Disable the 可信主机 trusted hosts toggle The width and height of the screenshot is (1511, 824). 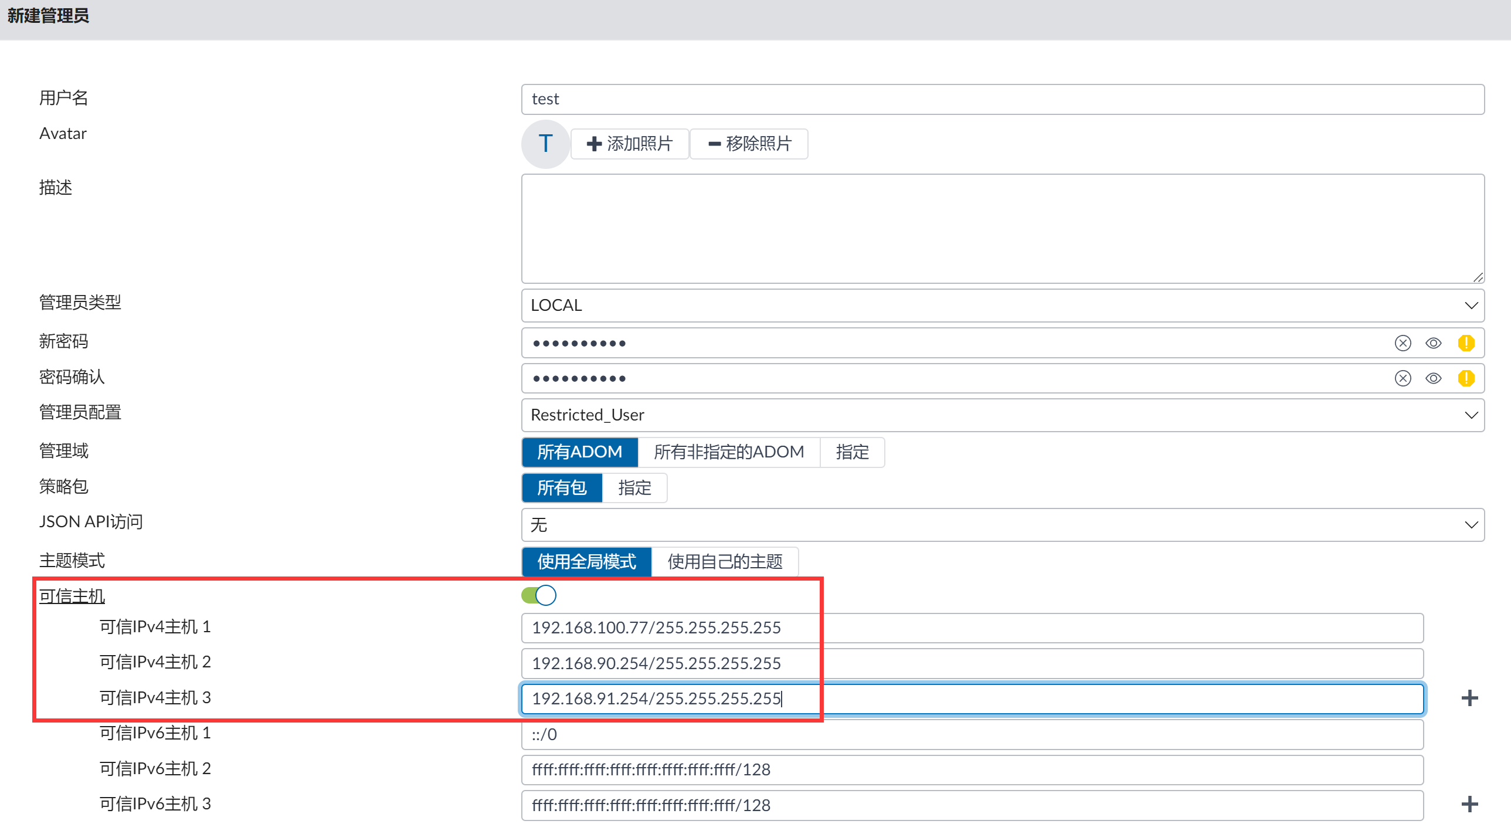point(538,595)
